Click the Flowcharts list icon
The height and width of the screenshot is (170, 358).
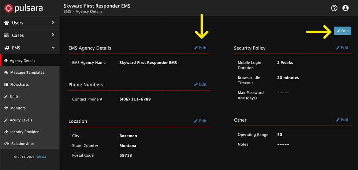(6, 85)
